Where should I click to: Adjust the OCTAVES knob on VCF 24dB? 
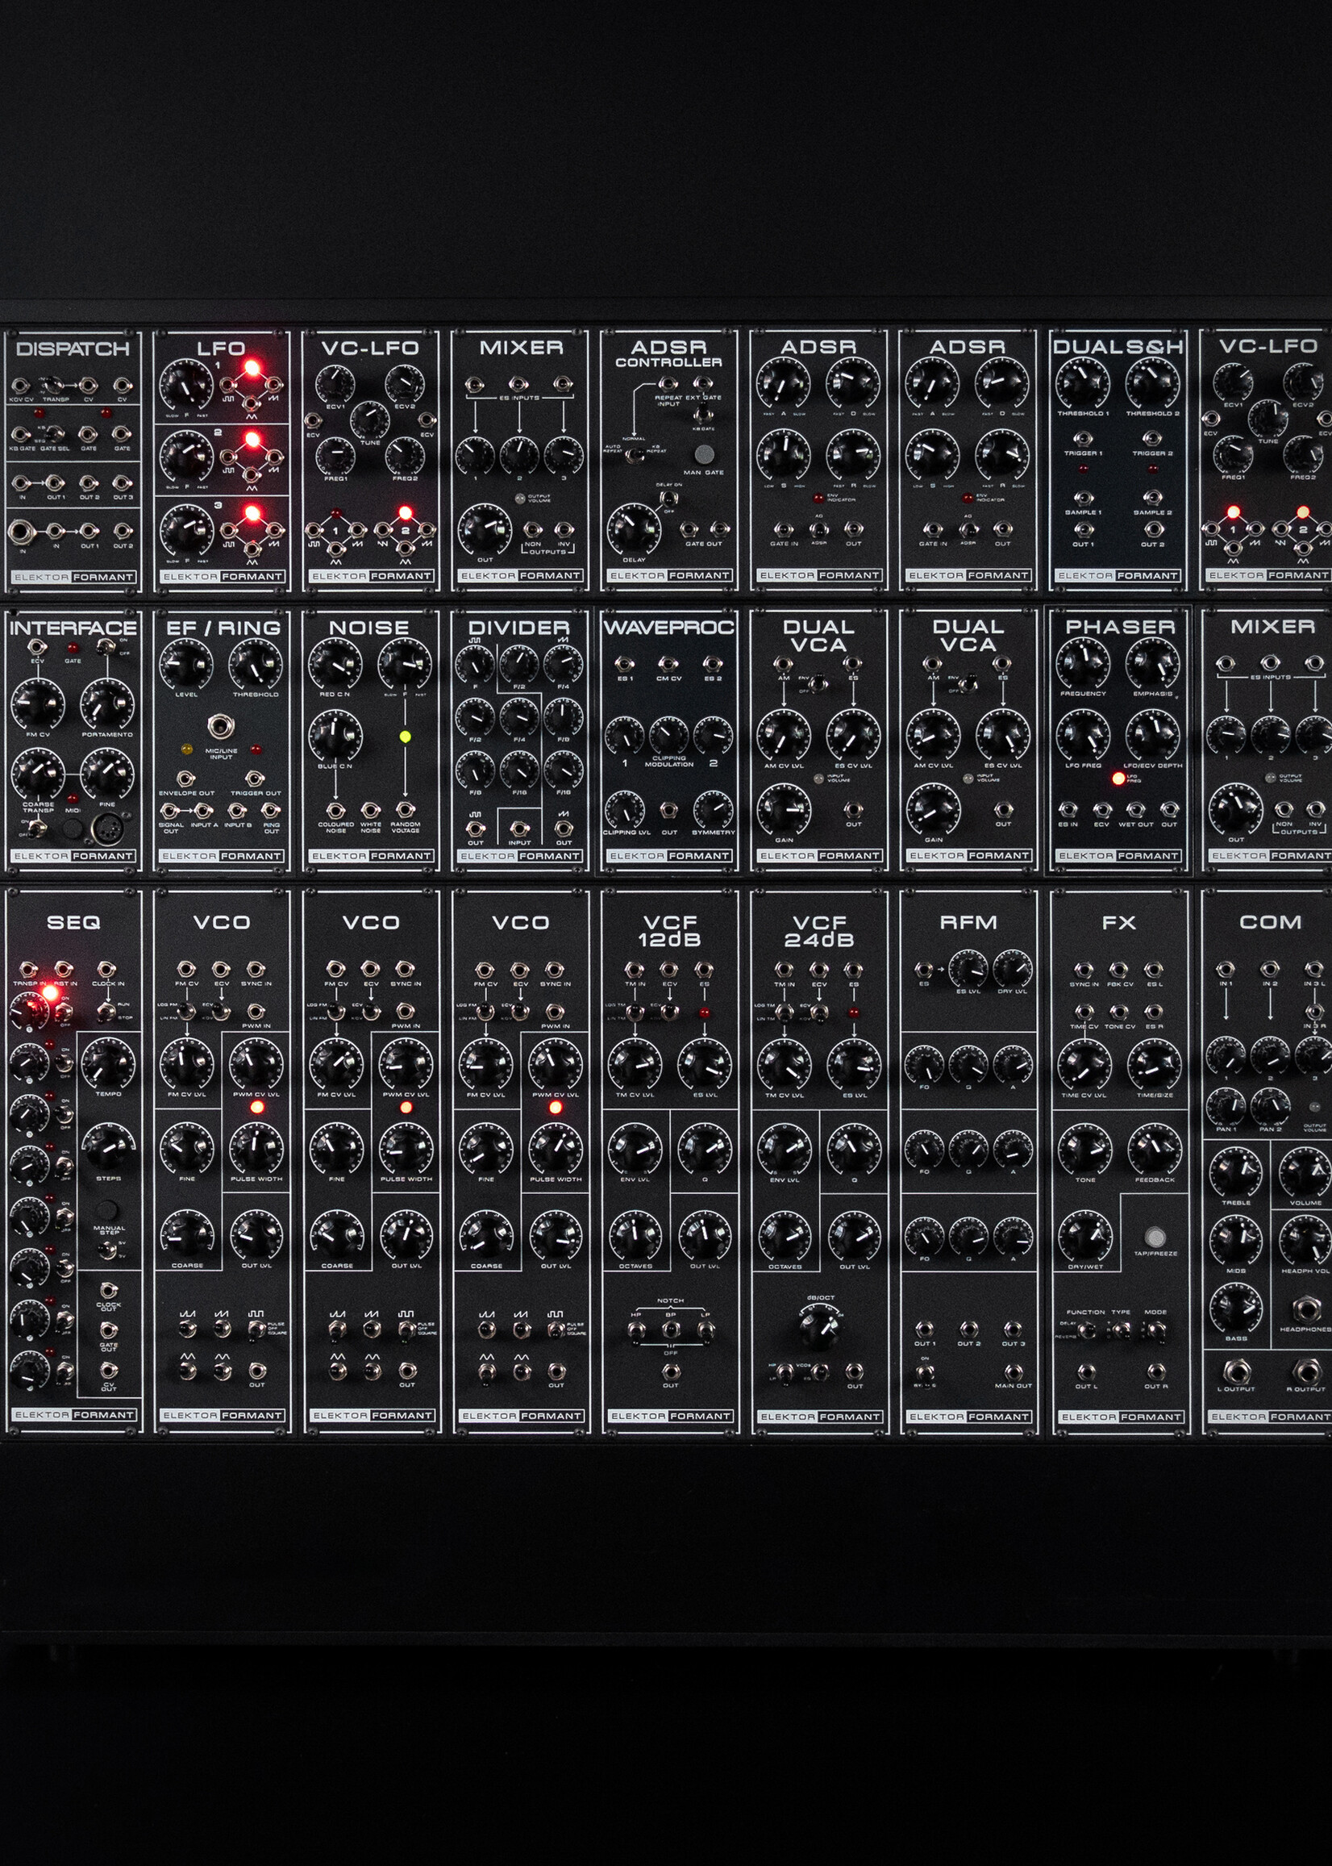(x=785, y=1235)
